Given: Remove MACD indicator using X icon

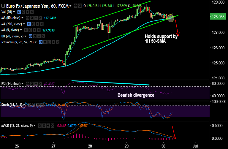Looking at the screenshot, I should (53, 126).
